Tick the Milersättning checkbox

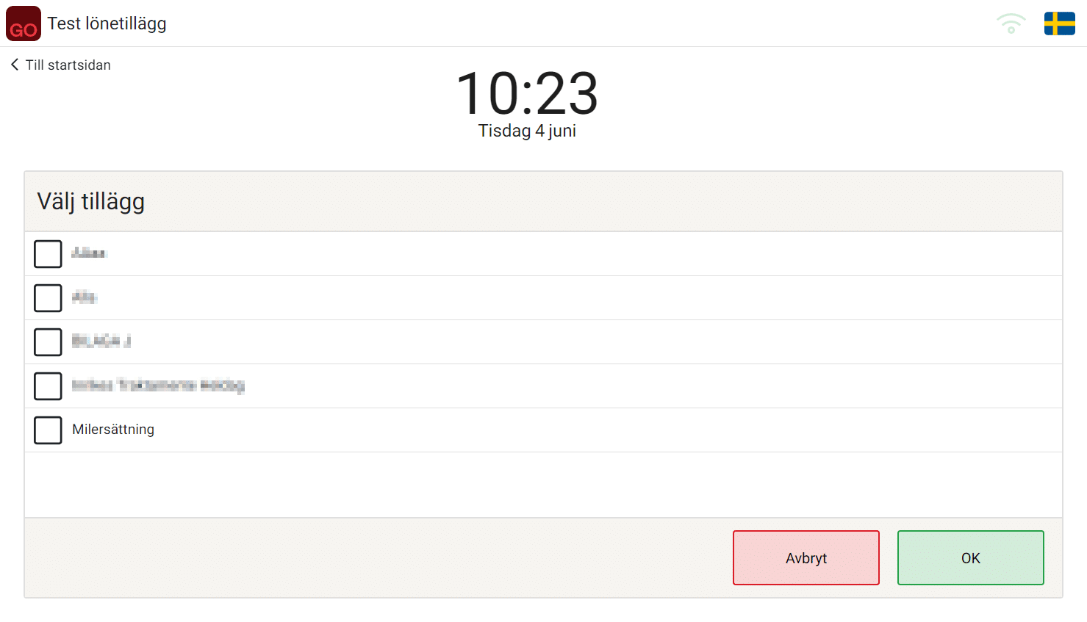(48, 430)
